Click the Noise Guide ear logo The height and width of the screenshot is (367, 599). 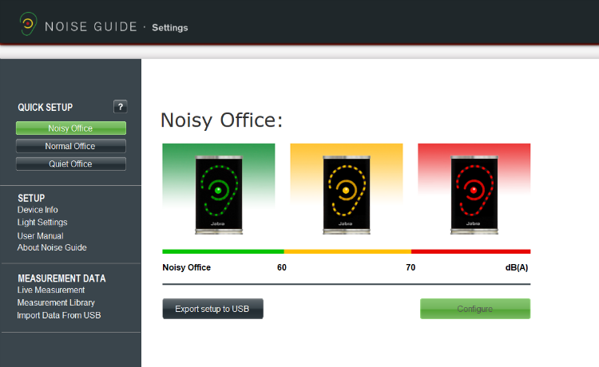(28, 24)
